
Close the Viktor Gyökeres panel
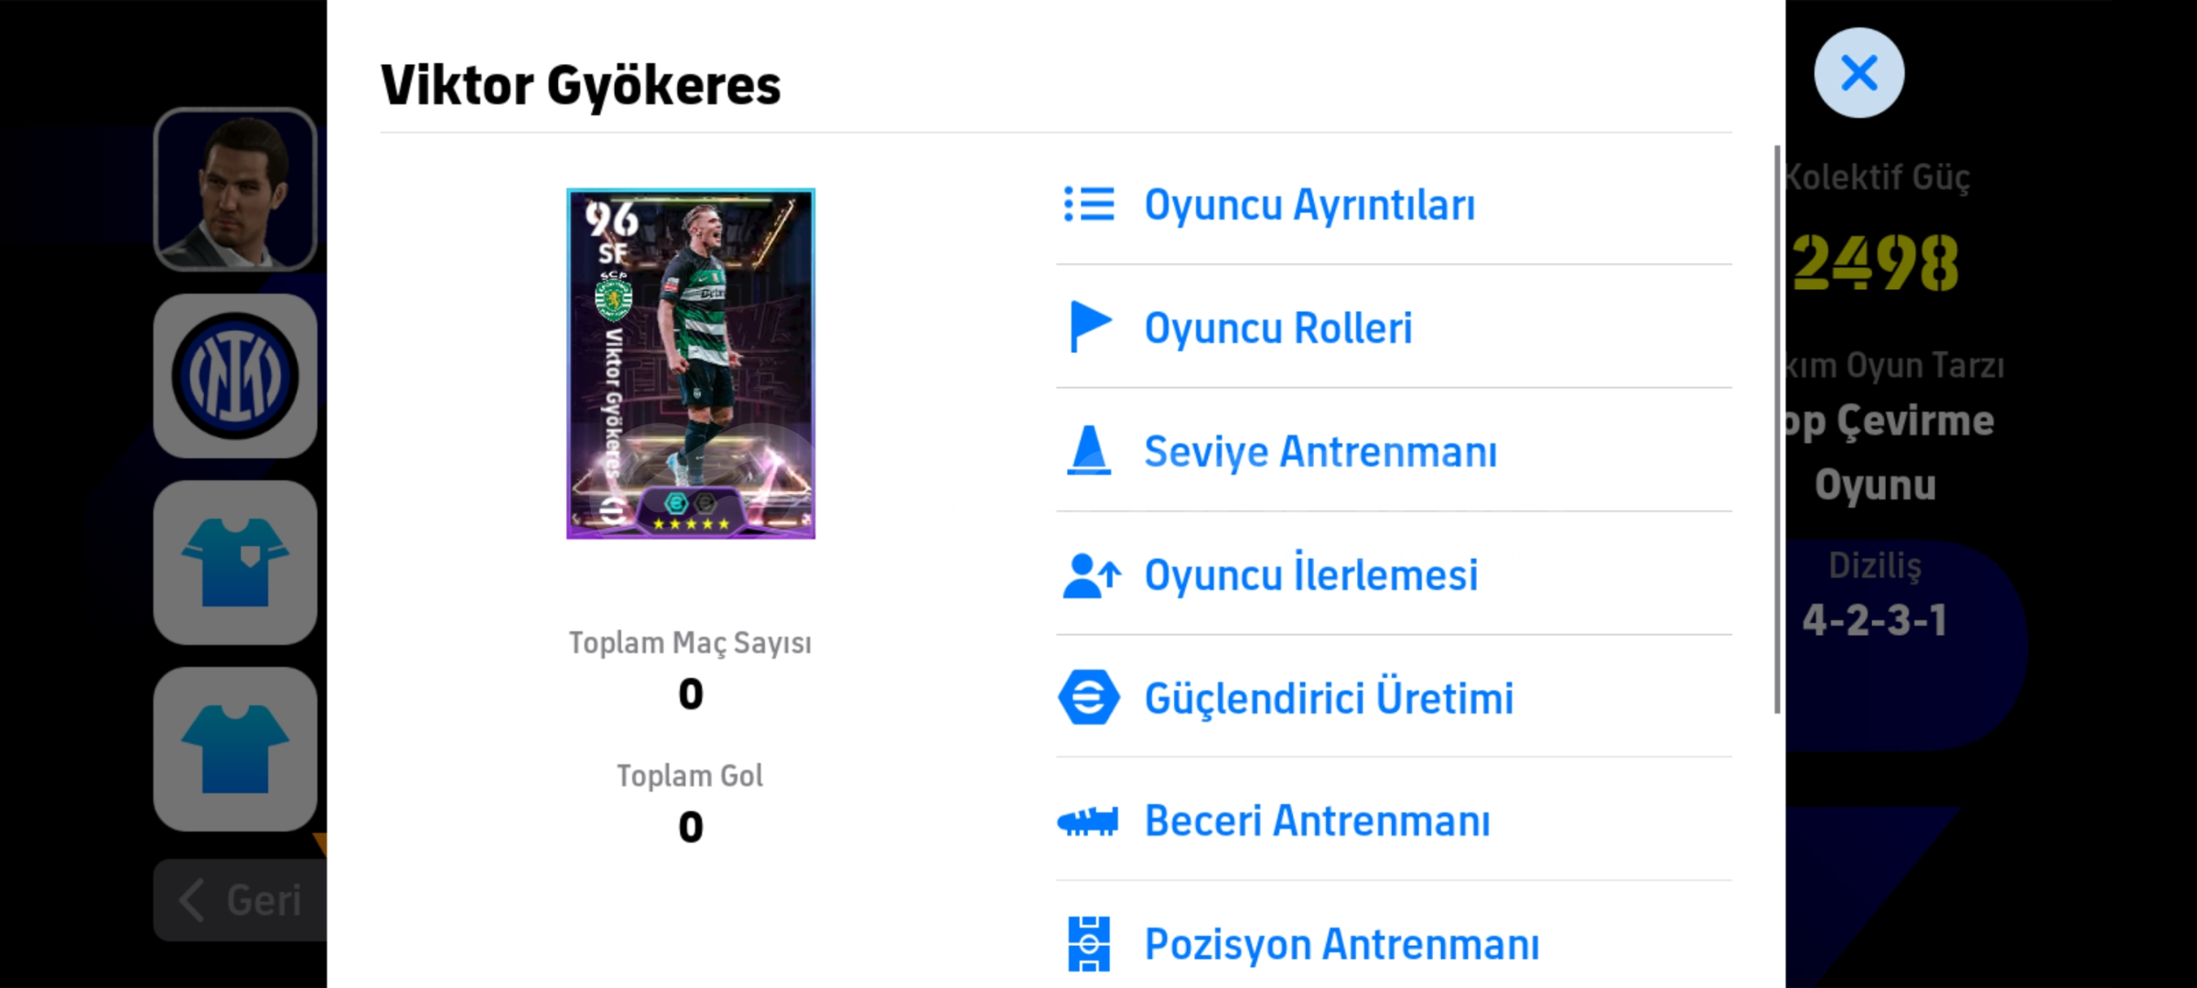[x=1859, y=72]
